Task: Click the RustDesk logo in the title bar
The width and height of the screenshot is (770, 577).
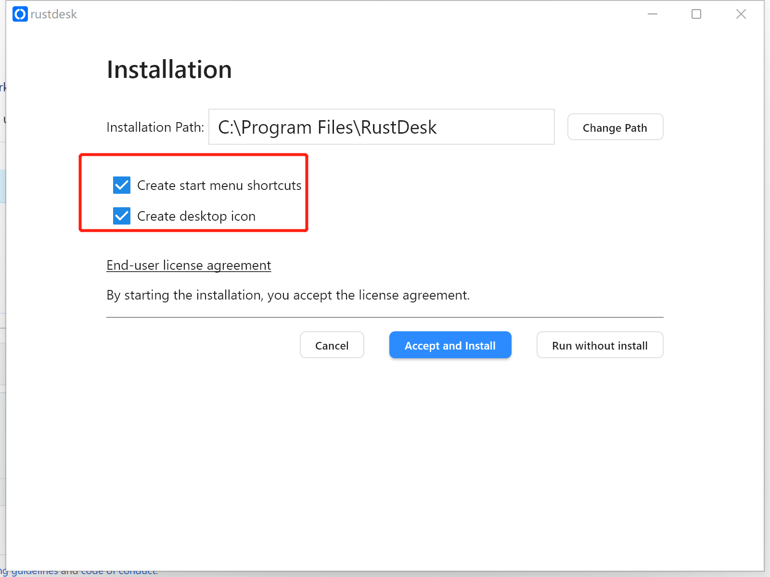Action: [20, 14]
